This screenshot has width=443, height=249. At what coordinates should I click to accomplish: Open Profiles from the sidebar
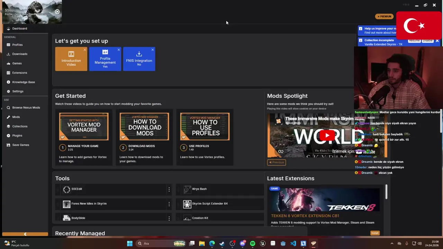coord(17,45)
